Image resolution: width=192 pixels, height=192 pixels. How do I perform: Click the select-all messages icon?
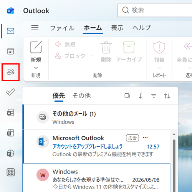click(x=127, y=96)
